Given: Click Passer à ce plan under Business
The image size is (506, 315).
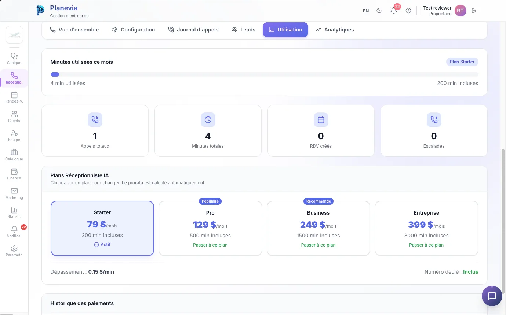Looking at the screenshot, I should (318, 245).
